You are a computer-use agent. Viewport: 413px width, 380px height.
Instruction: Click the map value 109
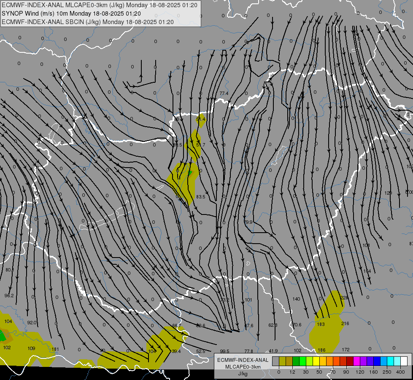31,348
